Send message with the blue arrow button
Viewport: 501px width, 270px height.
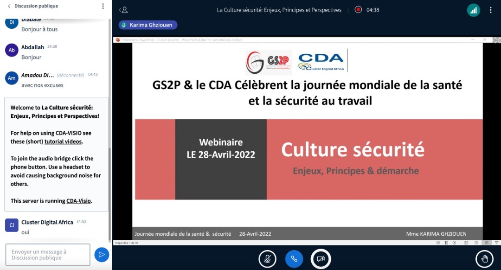coord(102,254)
